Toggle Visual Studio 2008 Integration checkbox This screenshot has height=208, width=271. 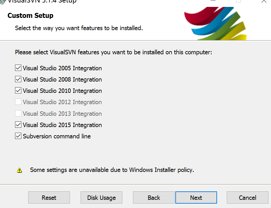tap(18, 79)
